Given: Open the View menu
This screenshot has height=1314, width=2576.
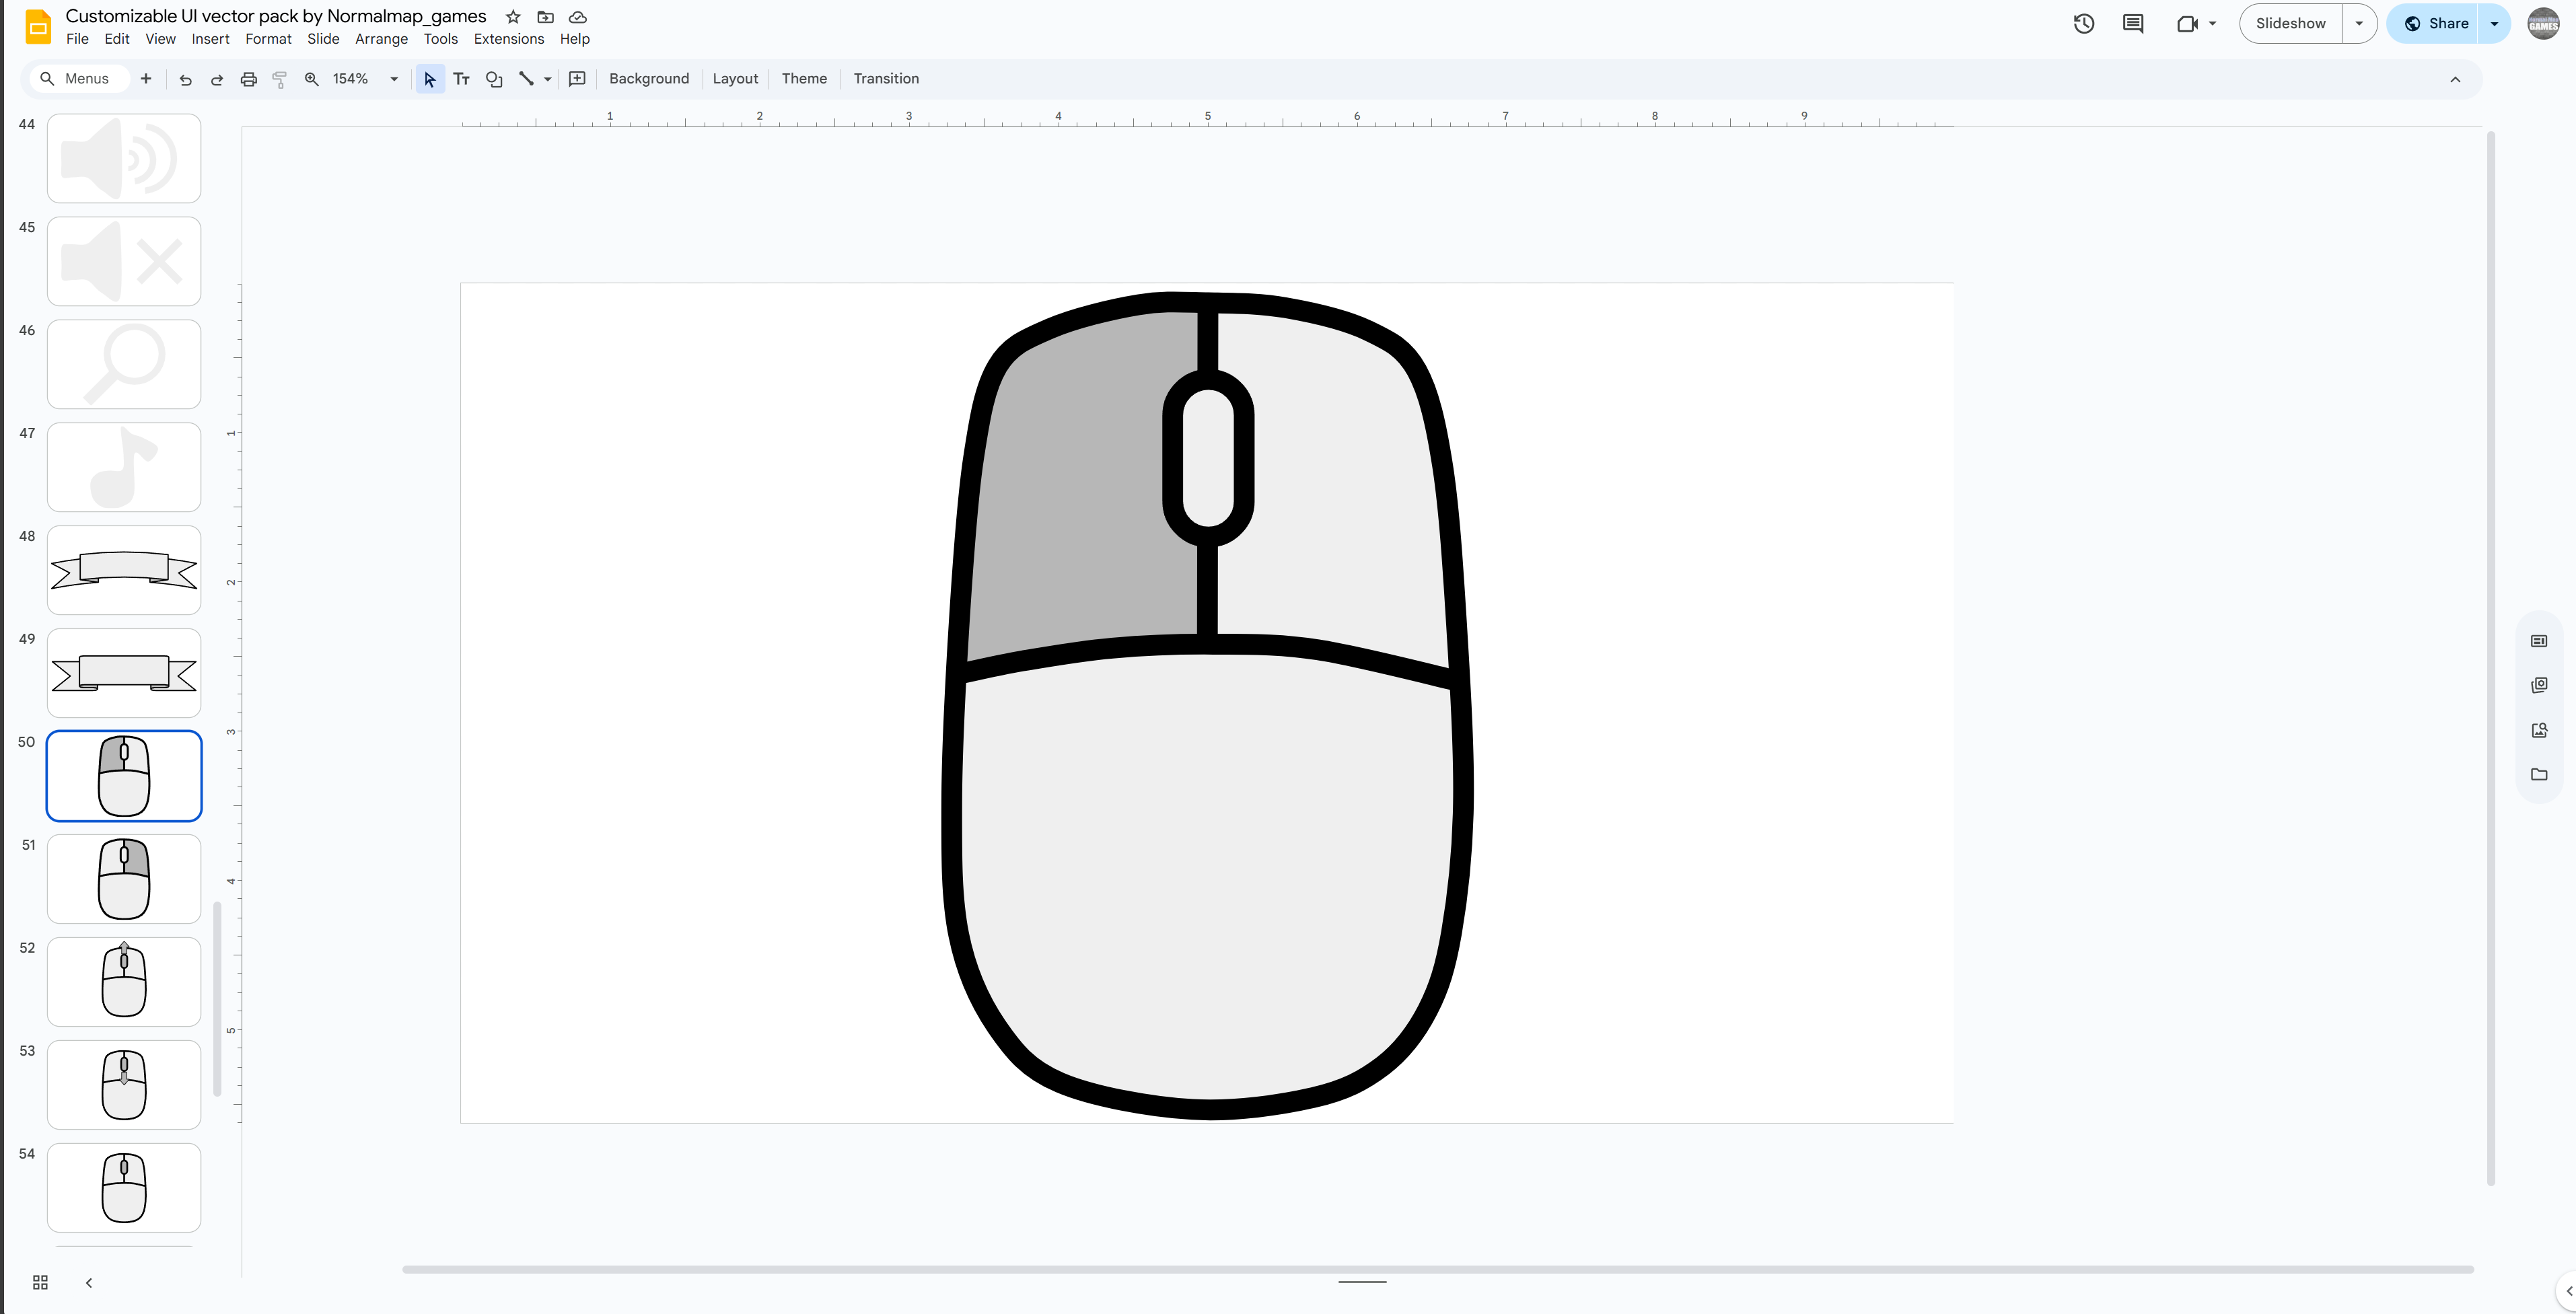Looking at the screenshot, I should click(x=160, y=39).
